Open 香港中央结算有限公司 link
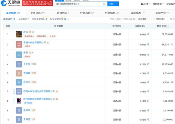Viewport: 175px width, 124px height. (34, 42)
